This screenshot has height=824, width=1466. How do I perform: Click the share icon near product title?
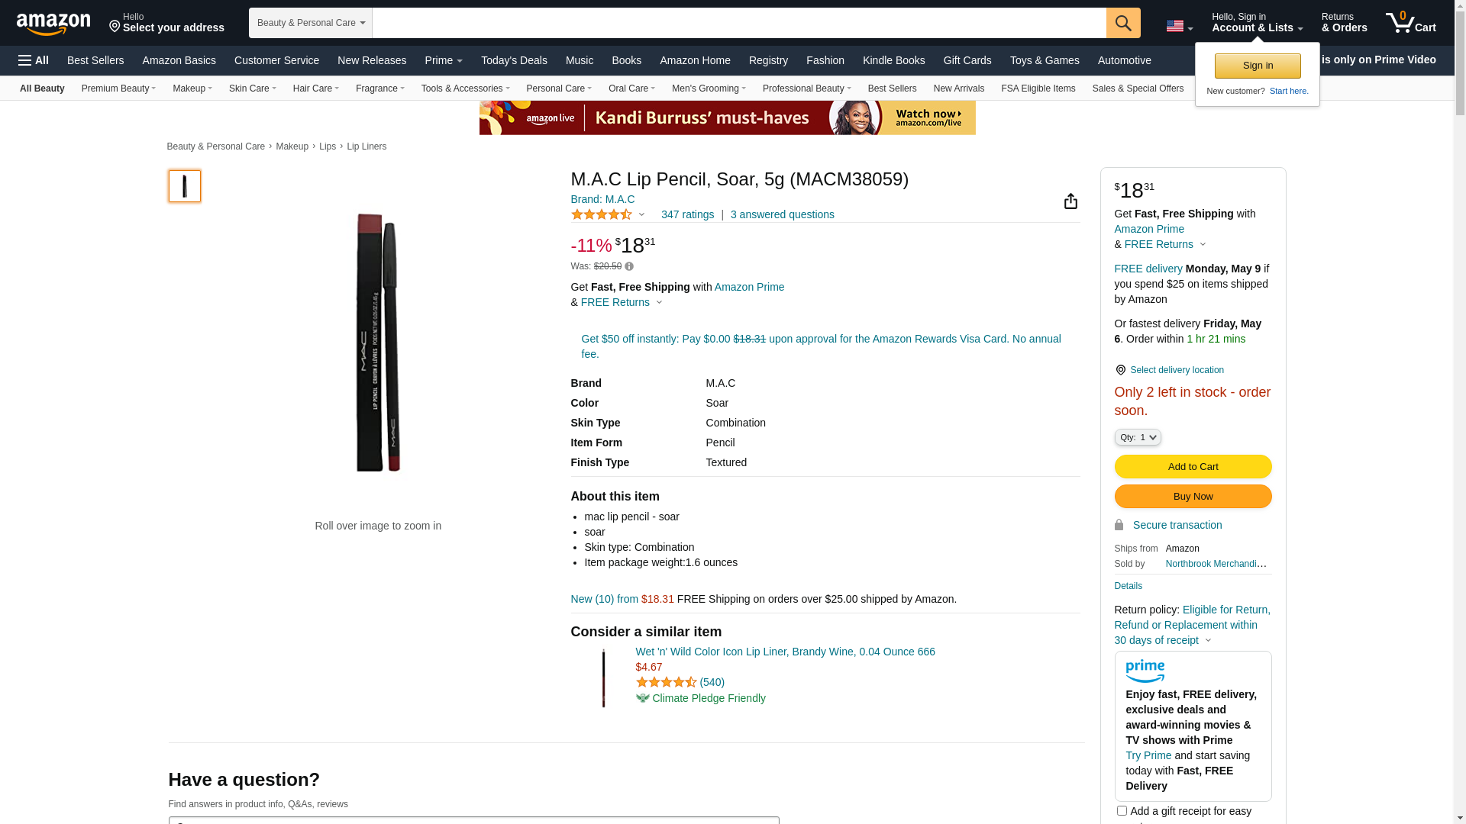pos(1070,201)
